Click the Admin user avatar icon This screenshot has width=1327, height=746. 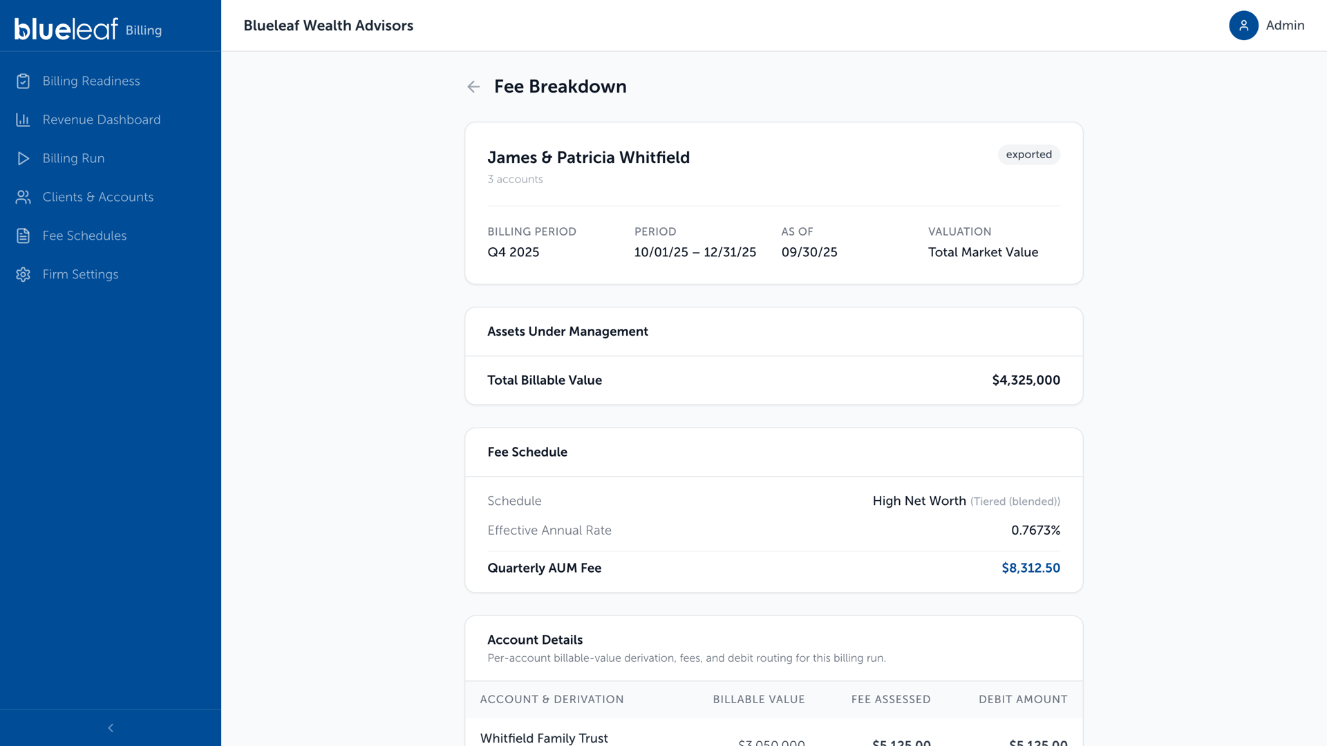pos(1243,26)
